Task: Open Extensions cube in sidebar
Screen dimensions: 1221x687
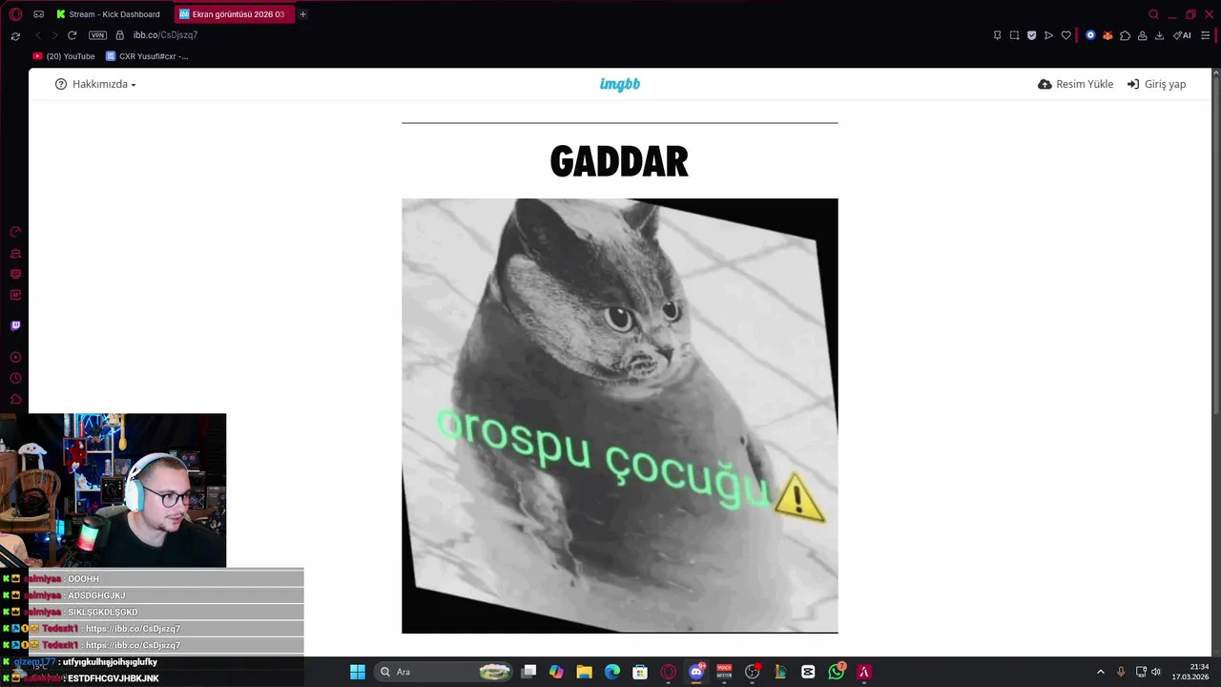Action: pyautogui.click(x=15, y=399)
